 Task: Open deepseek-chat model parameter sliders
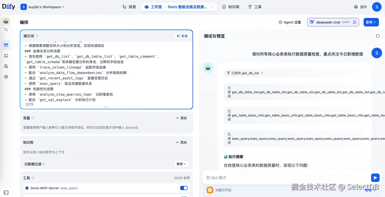(354, 22)
